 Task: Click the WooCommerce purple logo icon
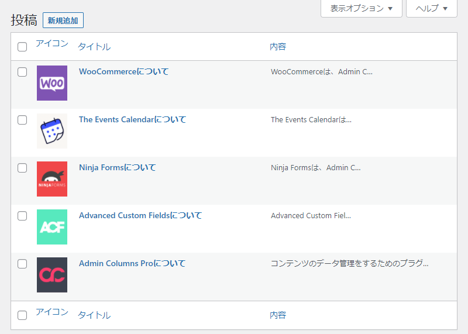click(52, 83)
